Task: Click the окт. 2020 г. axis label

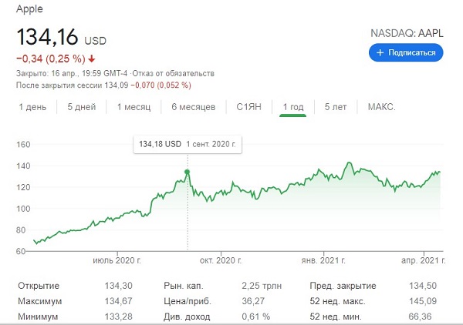Action: click(221, 260)
